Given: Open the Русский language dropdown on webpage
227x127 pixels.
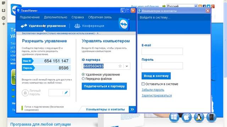Looking at the screenshot, I should point(182,6).
